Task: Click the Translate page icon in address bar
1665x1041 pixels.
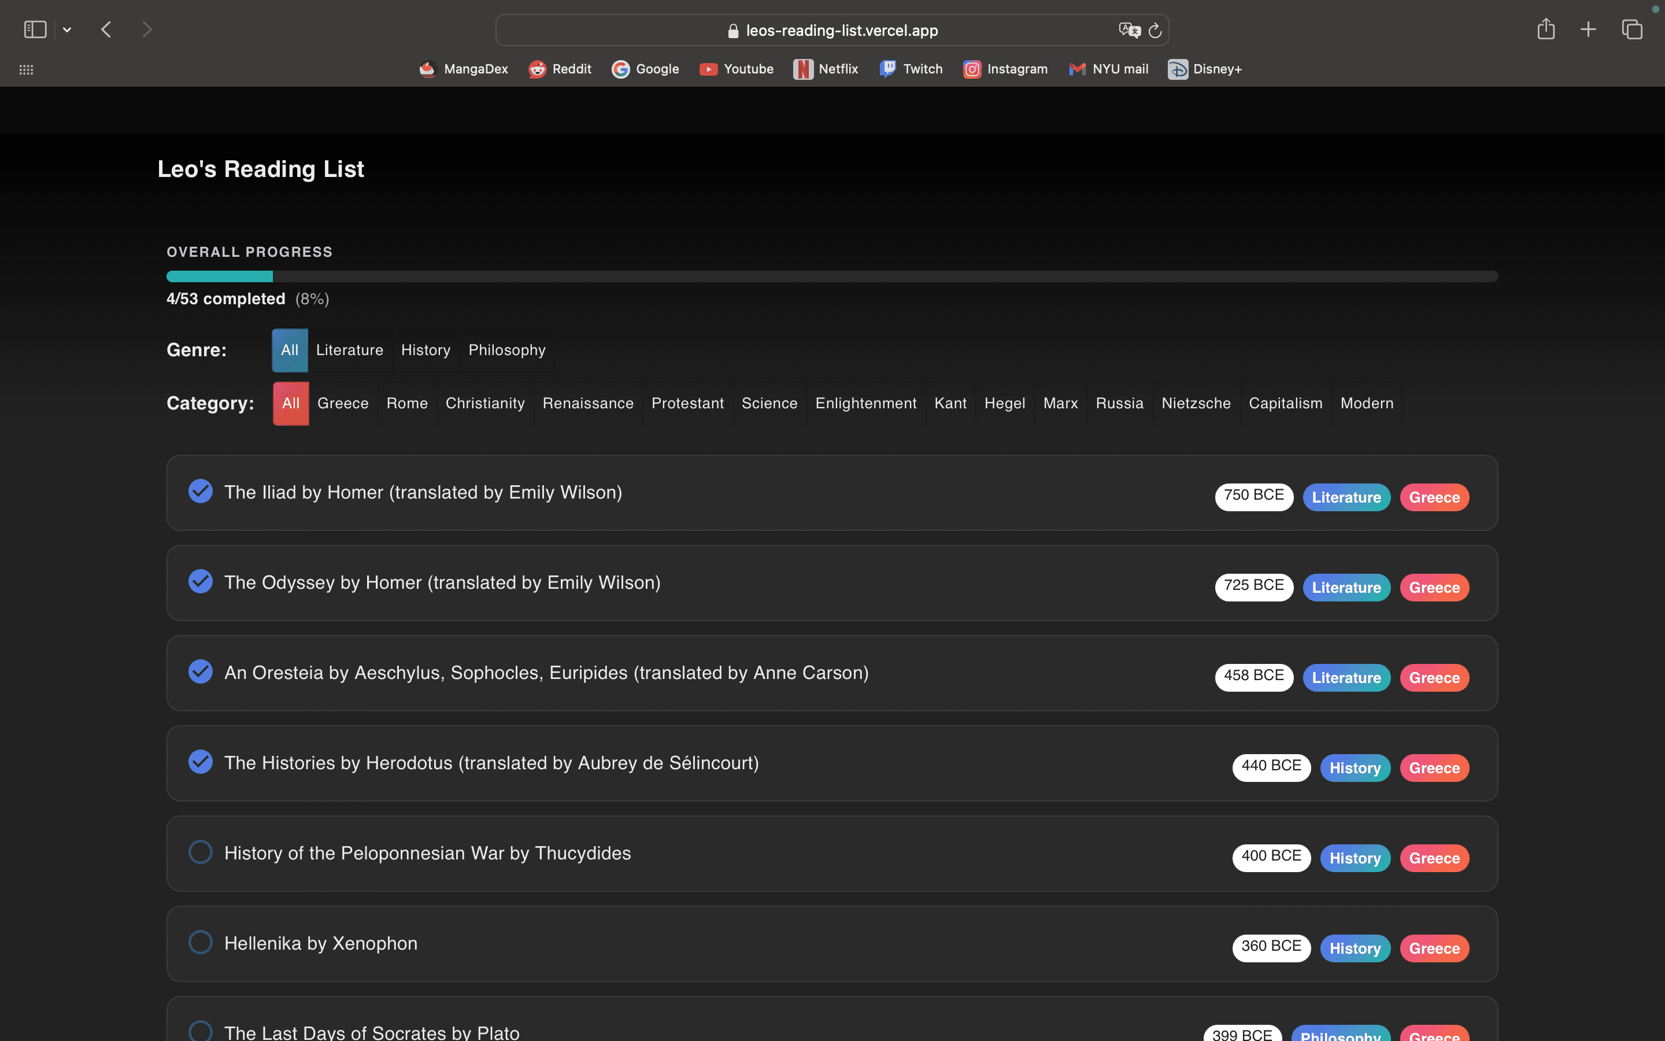Action: point(1128,30)
